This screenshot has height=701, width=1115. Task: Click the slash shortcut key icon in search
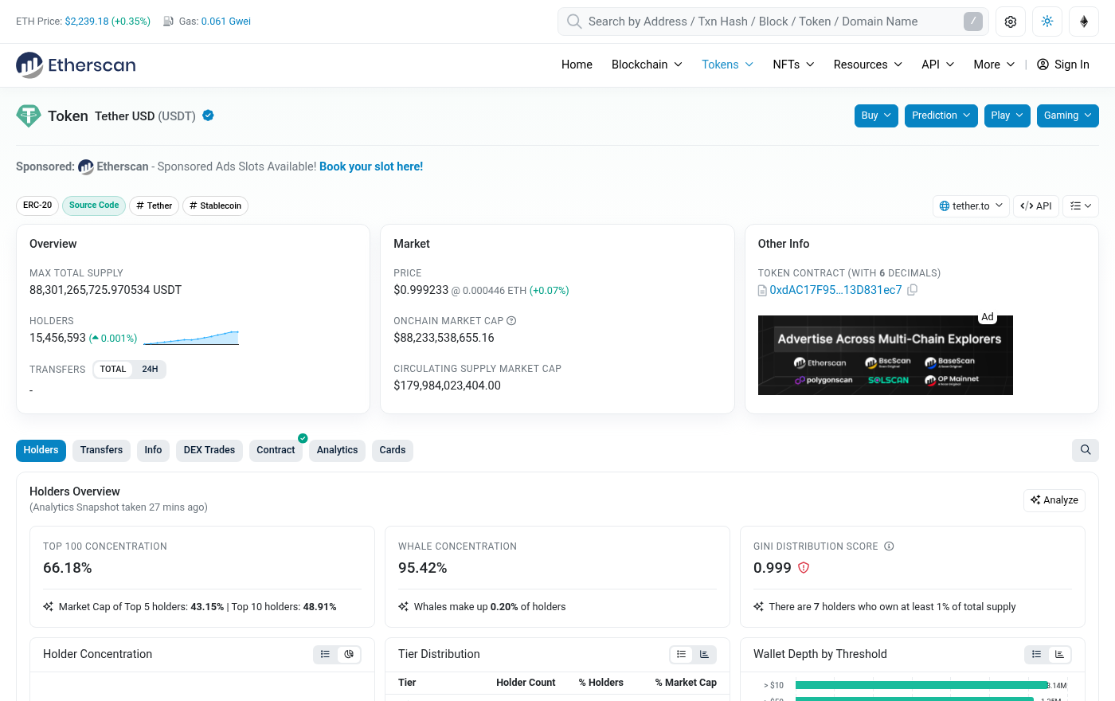point(973,22)
